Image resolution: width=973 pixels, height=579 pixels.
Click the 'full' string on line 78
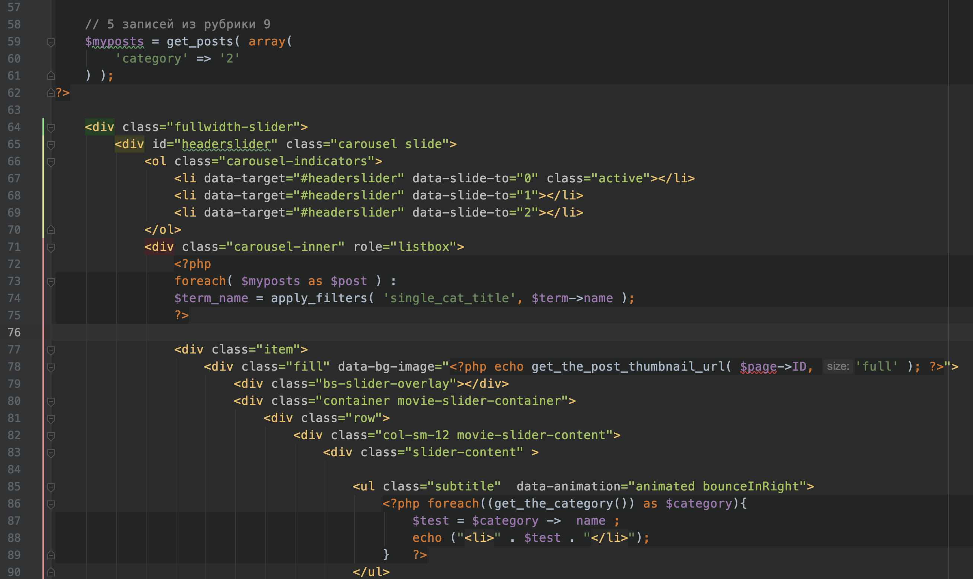tap(877, 367)
